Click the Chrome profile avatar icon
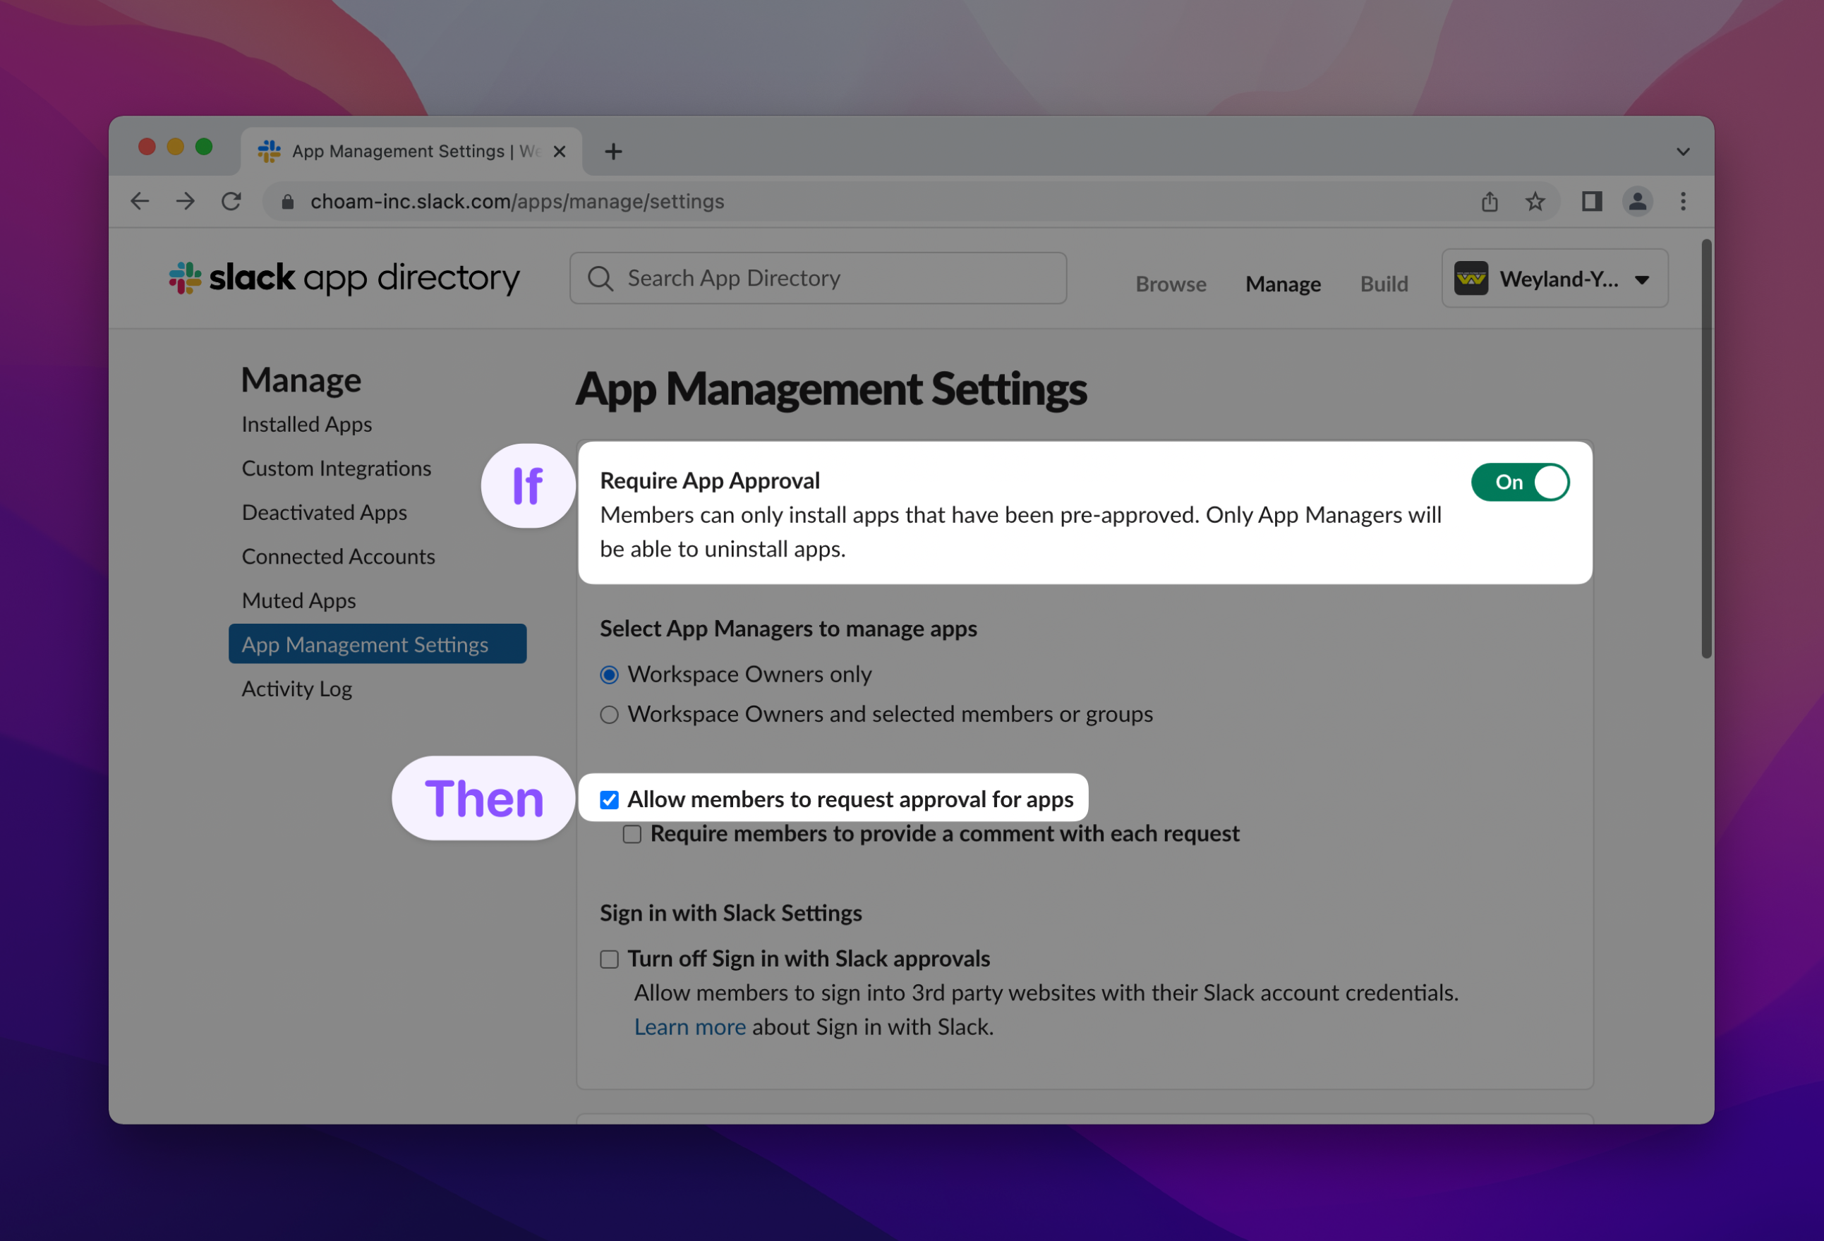Viewport: 1824px width, 1241px height. (x=1636, y=202)
